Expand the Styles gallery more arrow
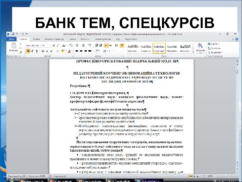This screenshot has height=182, width=242. [x=193, y=52]
